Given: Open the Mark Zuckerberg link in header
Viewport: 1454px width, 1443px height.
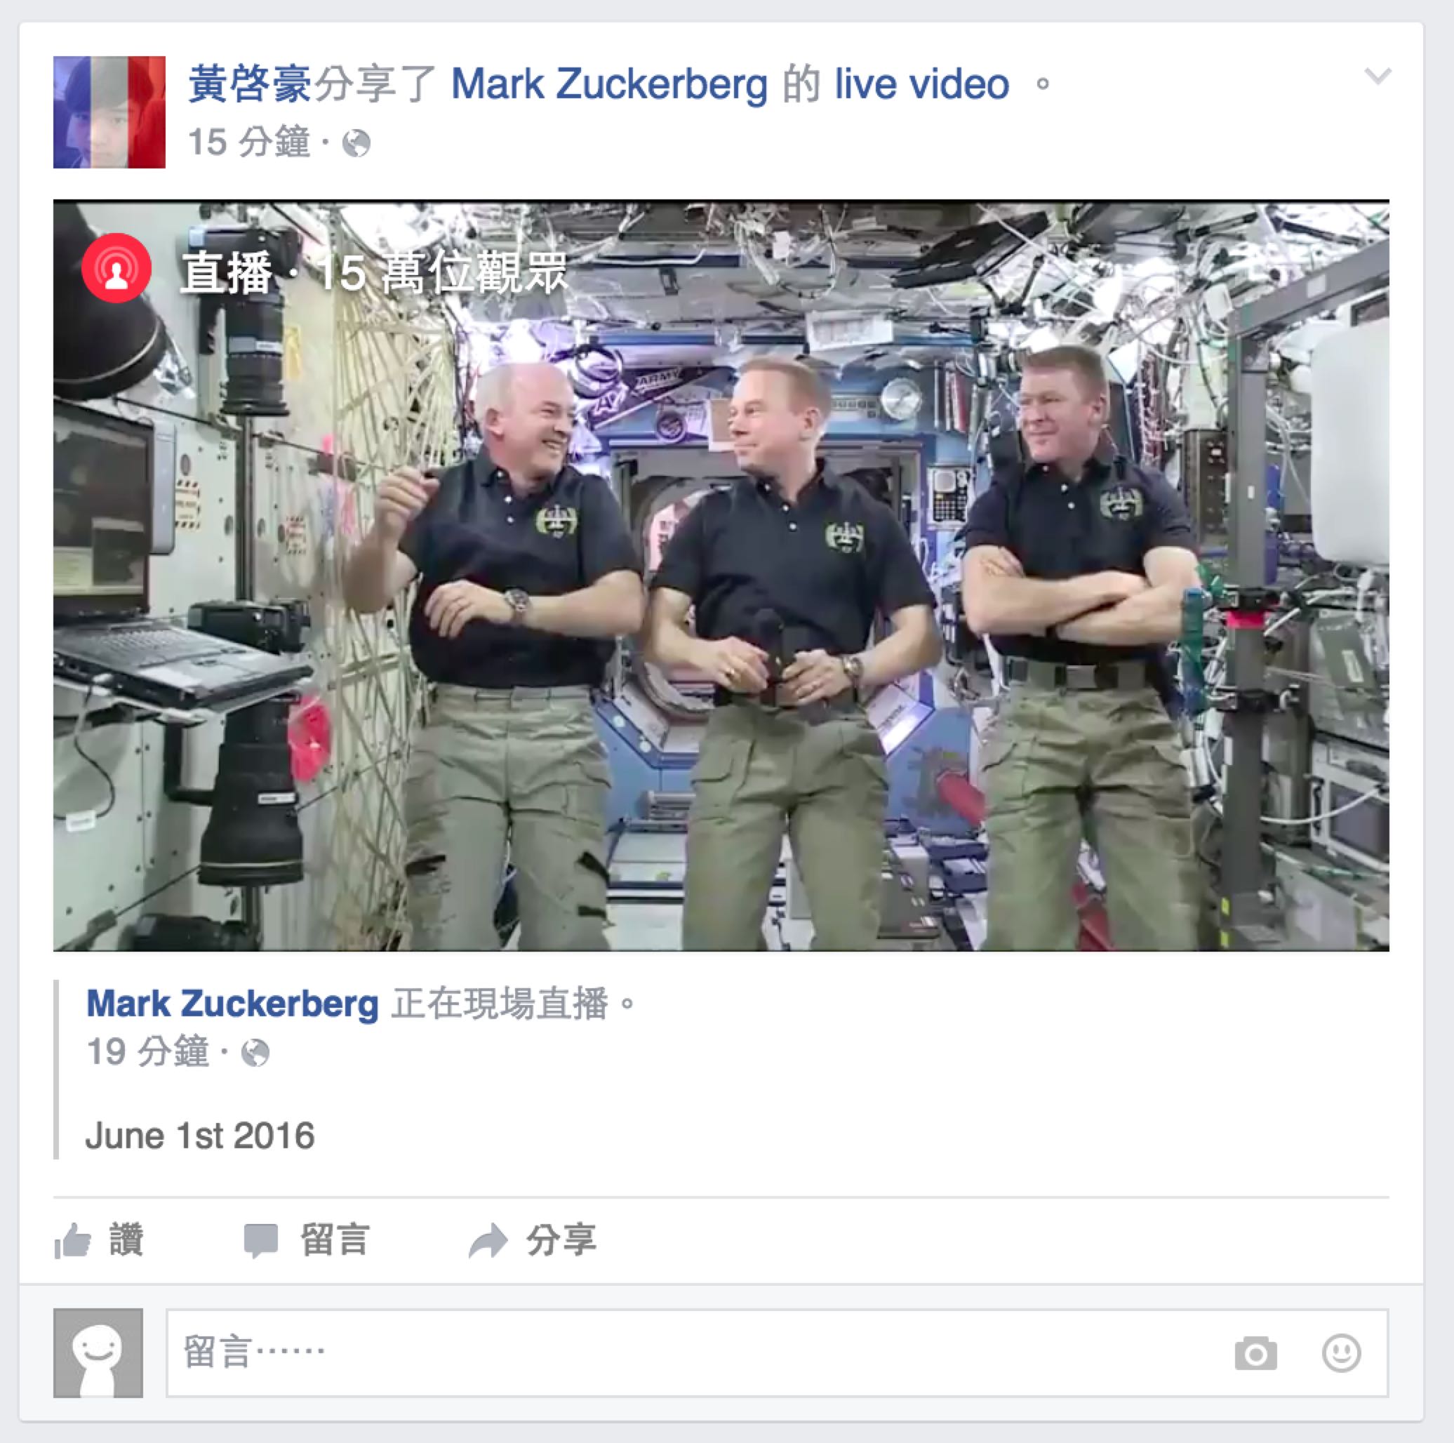Looking at the screenshot, I should point(610,84).
